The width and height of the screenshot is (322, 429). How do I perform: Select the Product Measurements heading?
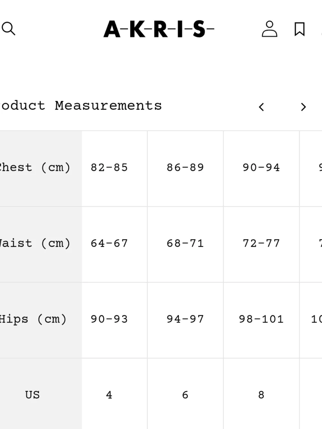[x=80, y=106]
